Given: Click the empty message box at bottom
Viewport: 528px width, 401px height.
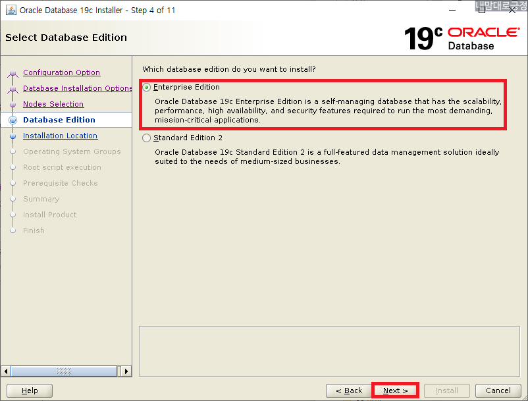Looking at the screenshot, I should pyautogui.click(x=329, y=351).
